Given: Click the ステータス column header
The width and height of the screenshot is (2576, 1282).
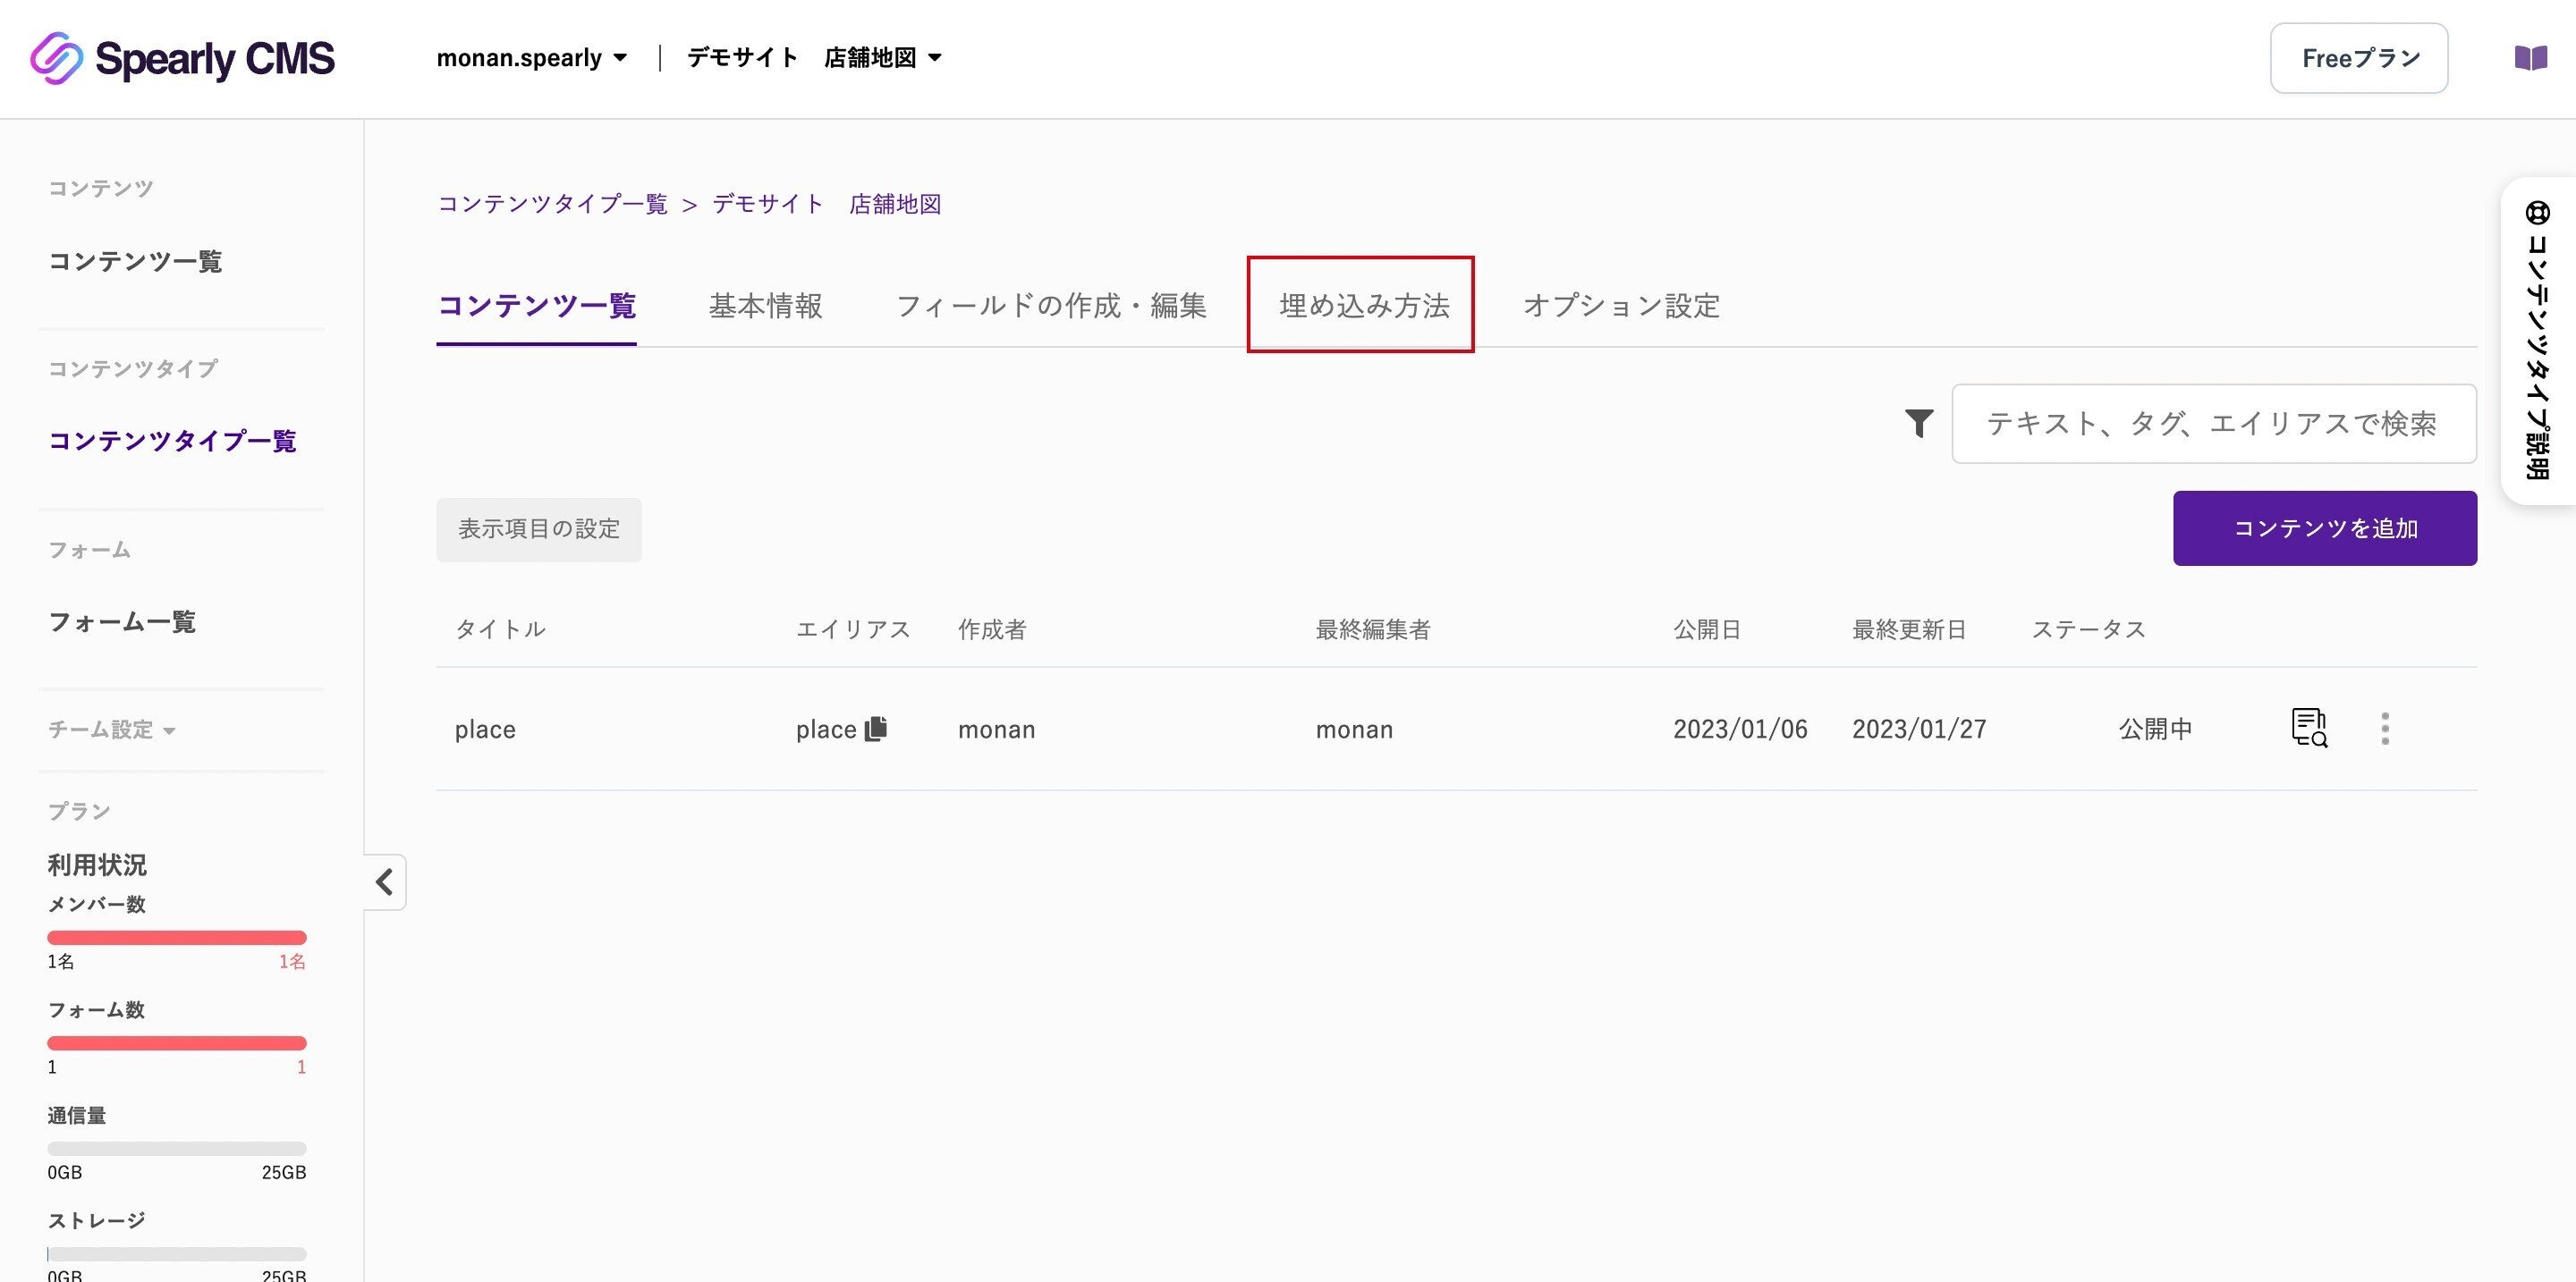Looking at the screenshot, I should coord(2088,628).
